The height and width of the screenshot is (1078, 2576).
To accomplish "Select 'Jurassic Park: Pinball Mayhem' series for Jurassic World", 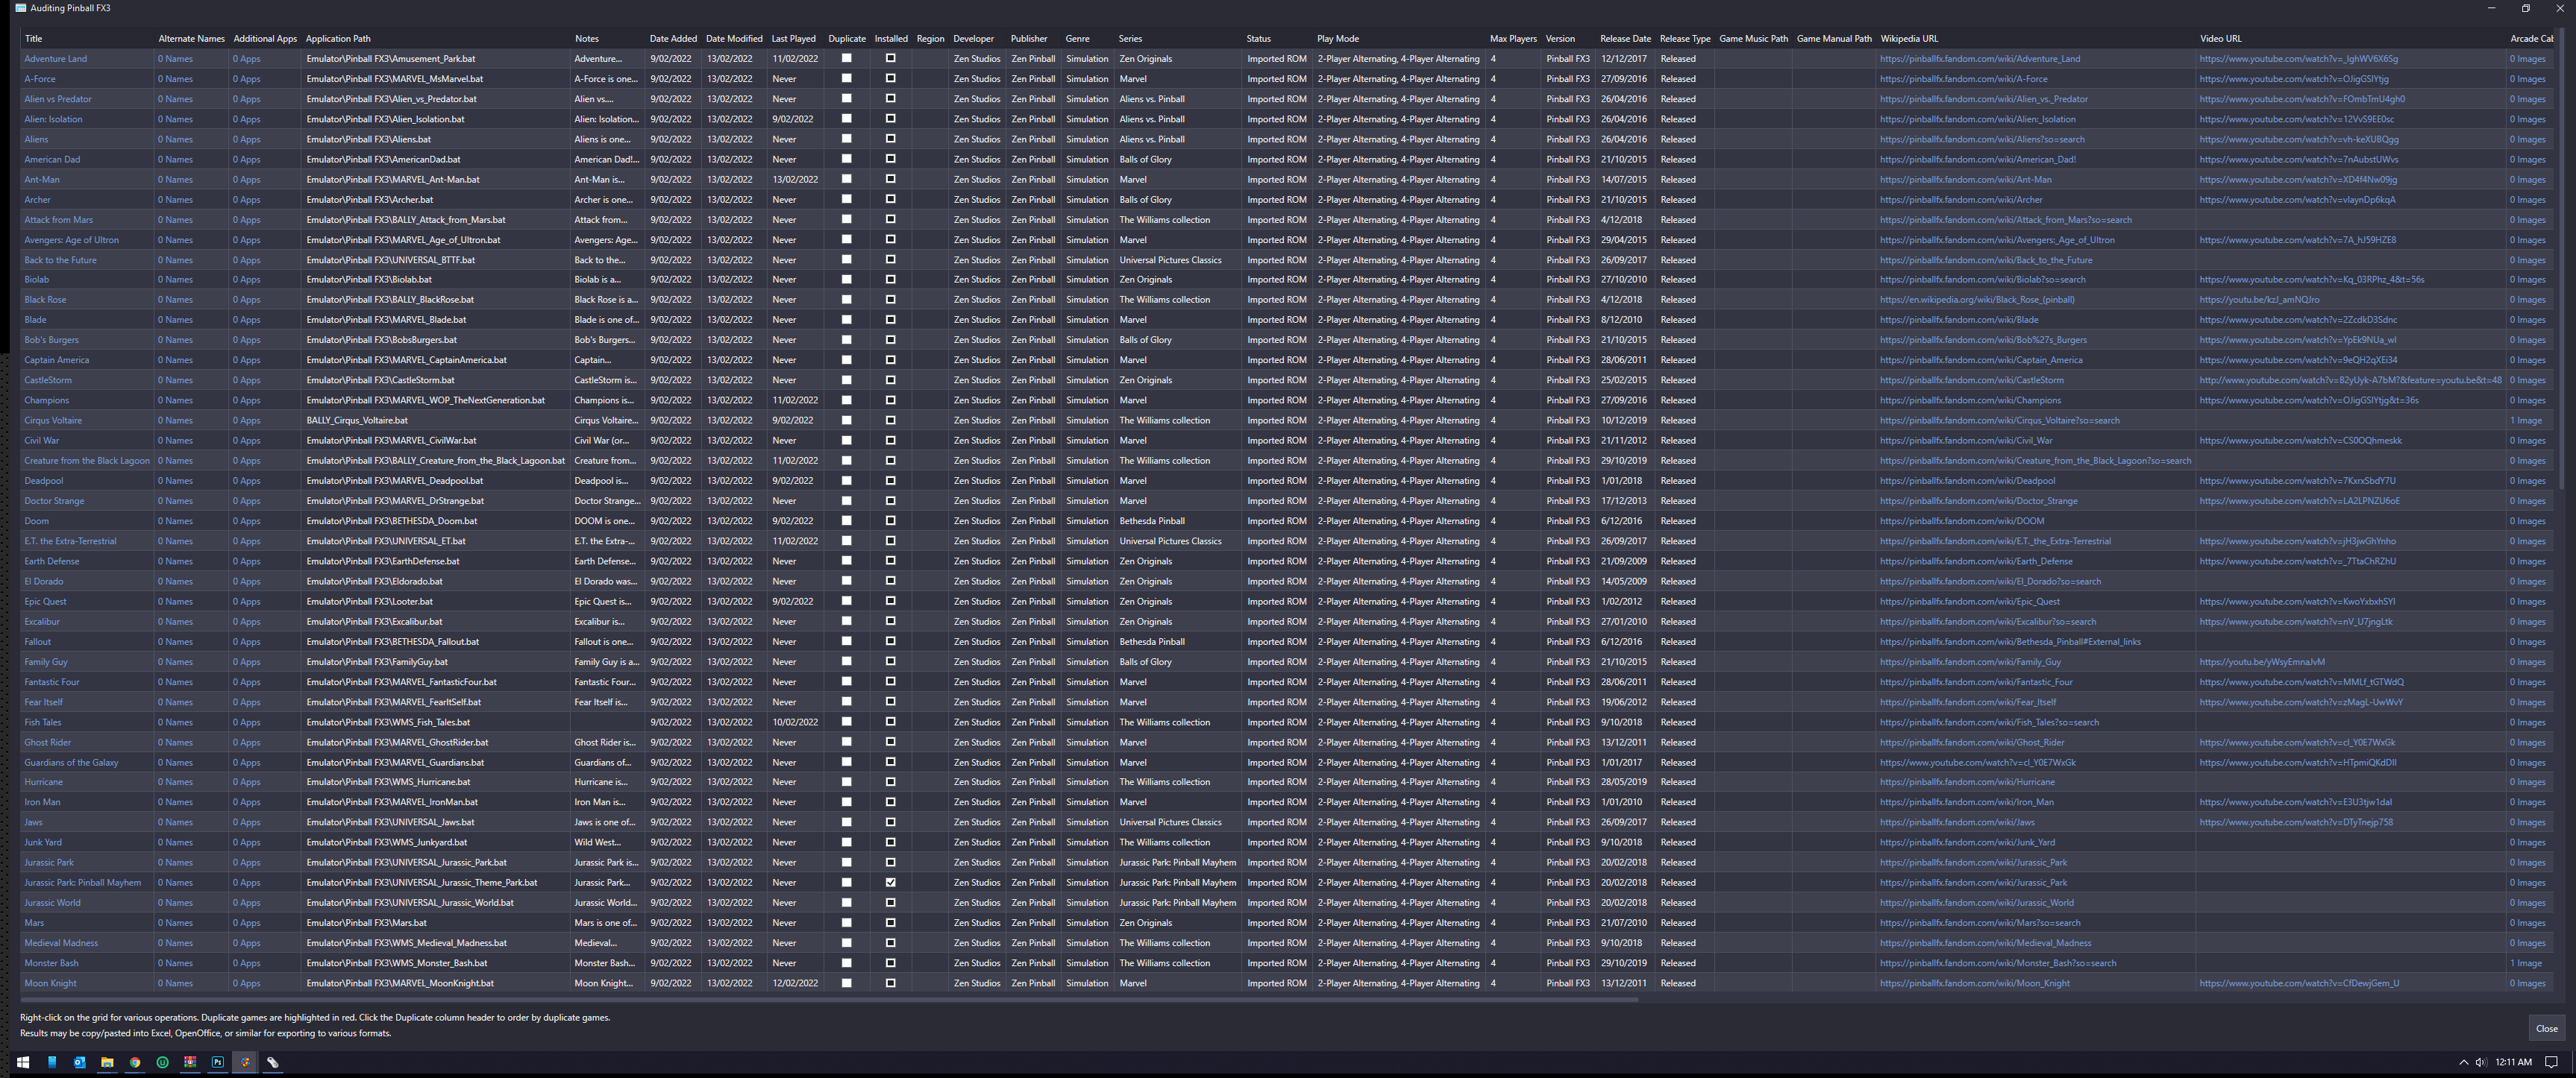I will [x=1177, y=902].
